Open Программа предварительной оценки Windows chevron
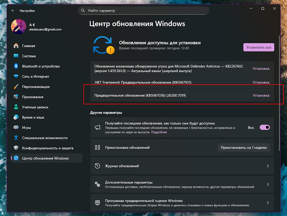 [x=268, y=203]
